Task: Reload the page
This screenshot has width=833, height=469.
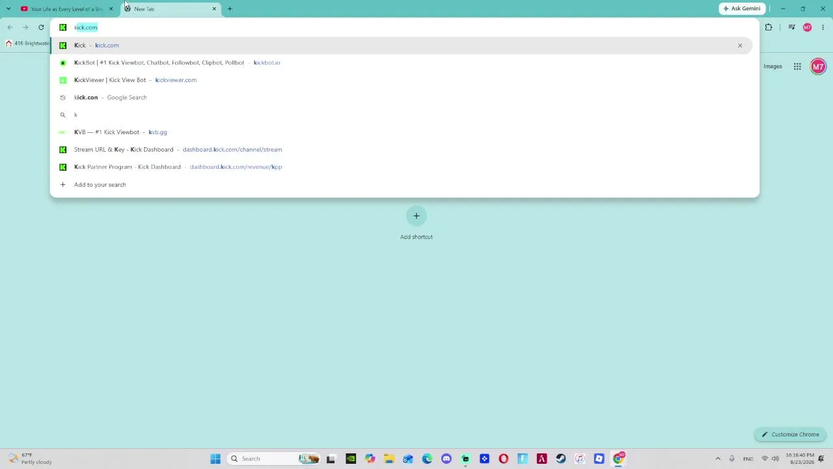Action: coord(41,27)
